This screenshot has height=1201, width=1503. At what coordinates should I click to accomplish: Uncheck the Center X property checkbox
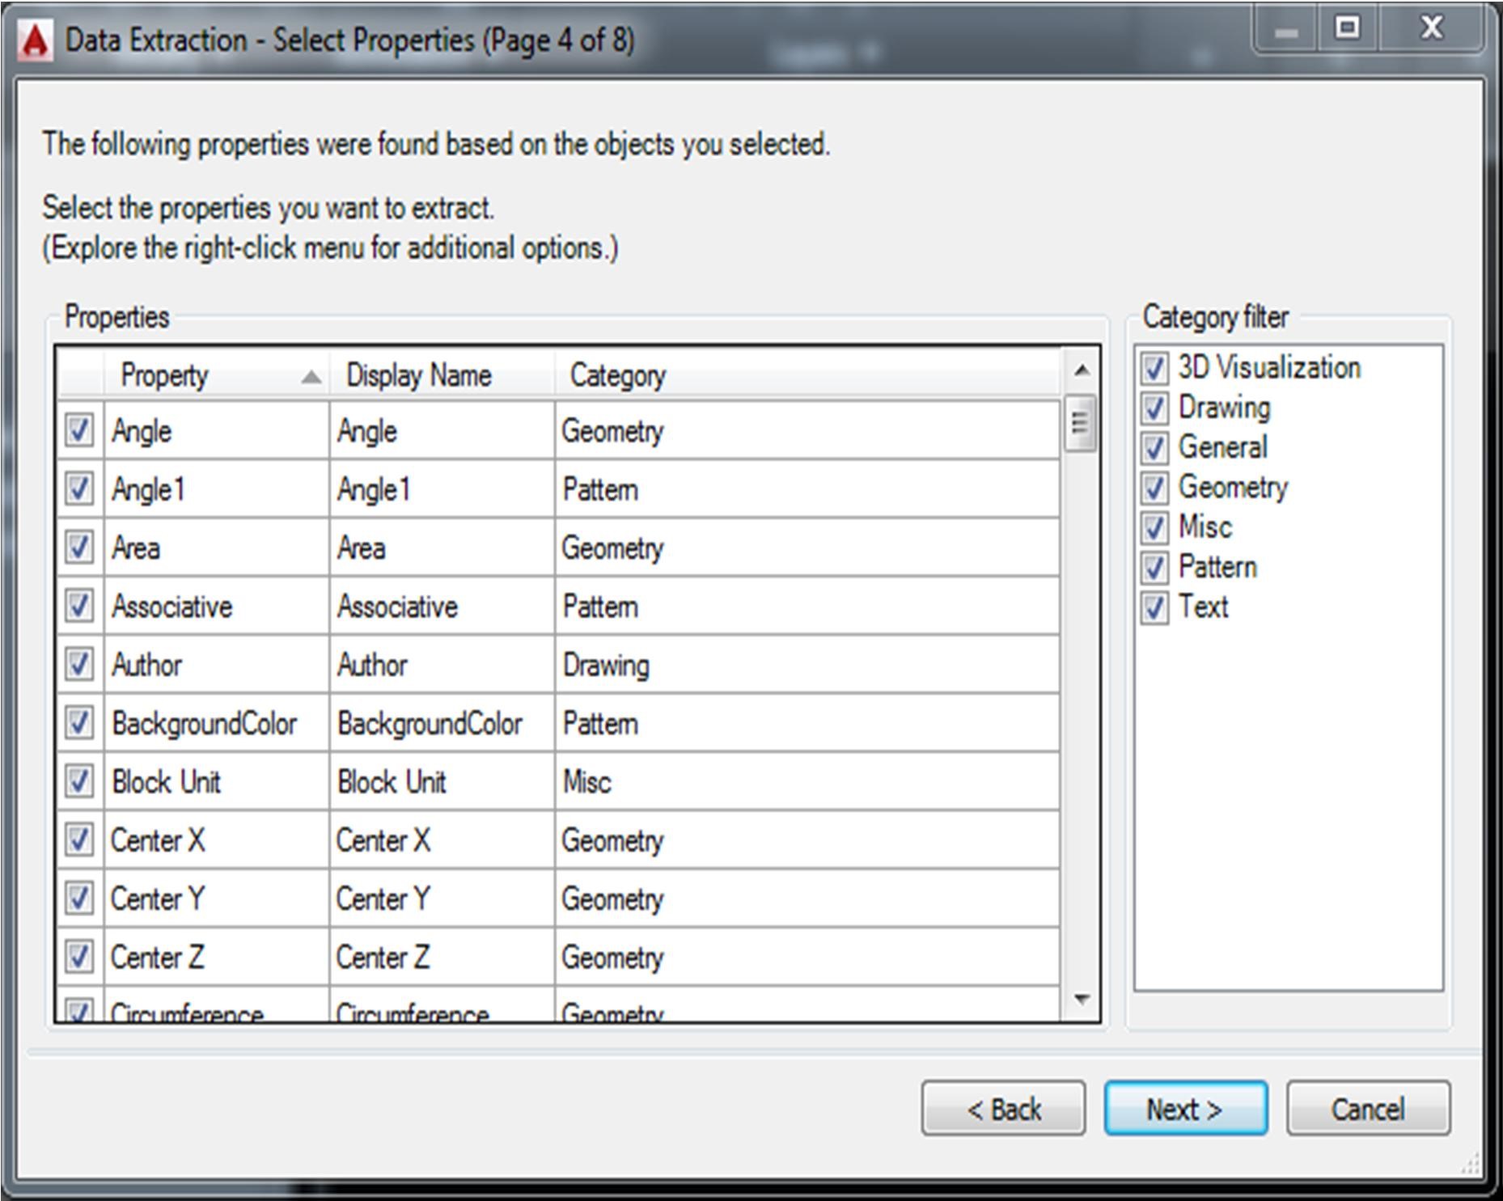79,840
